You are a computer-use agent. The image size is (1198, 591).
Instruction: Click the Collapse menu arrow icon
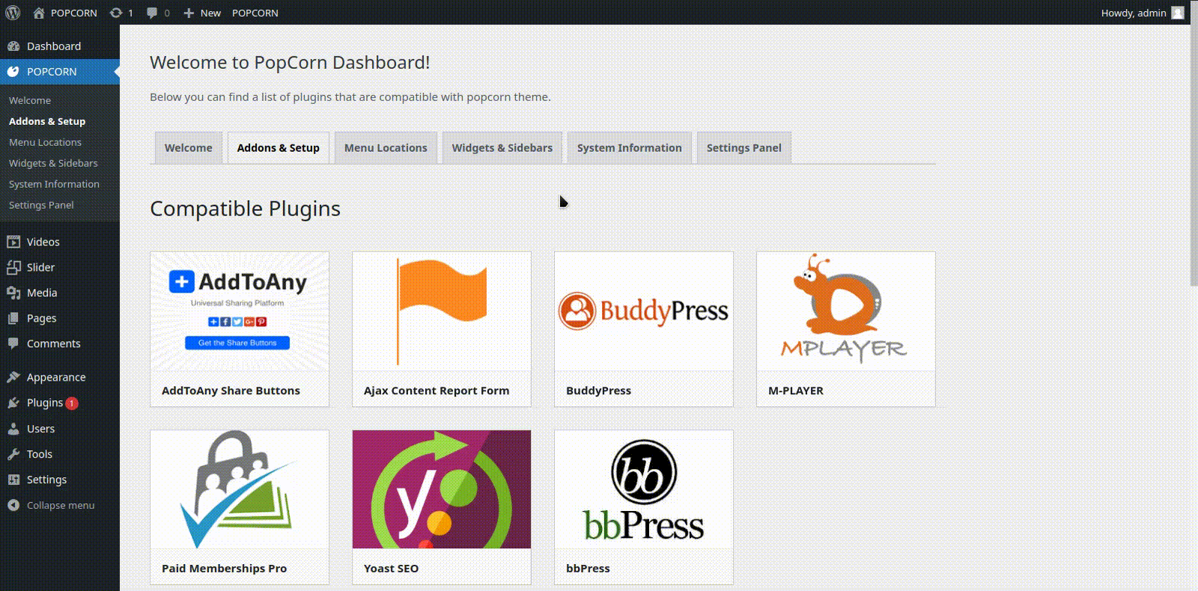tap(13, 505)
